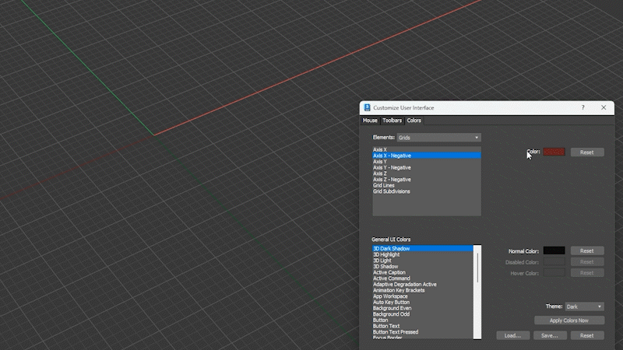Viewport: 623px width, 350px height.
Task: Click the Customize User Interface app icon
Action: [367, 107]
